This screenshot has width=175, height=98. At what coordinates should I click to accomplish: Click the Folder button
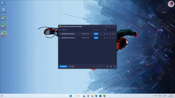71,66
